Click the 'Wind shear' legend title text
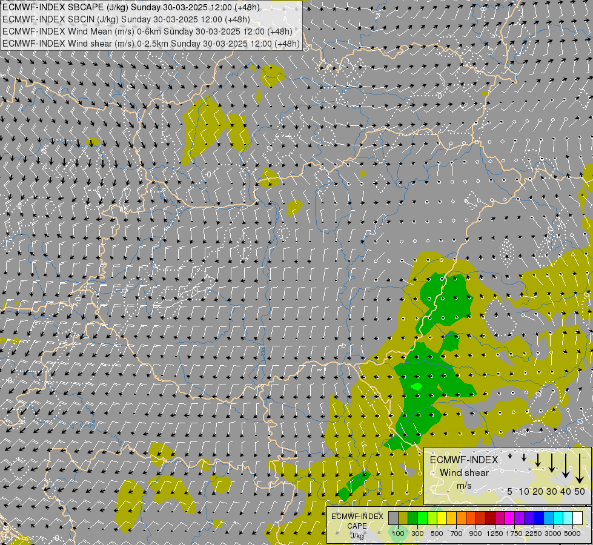Viewport: 593px width, 545px height. (x=465, y=473)
